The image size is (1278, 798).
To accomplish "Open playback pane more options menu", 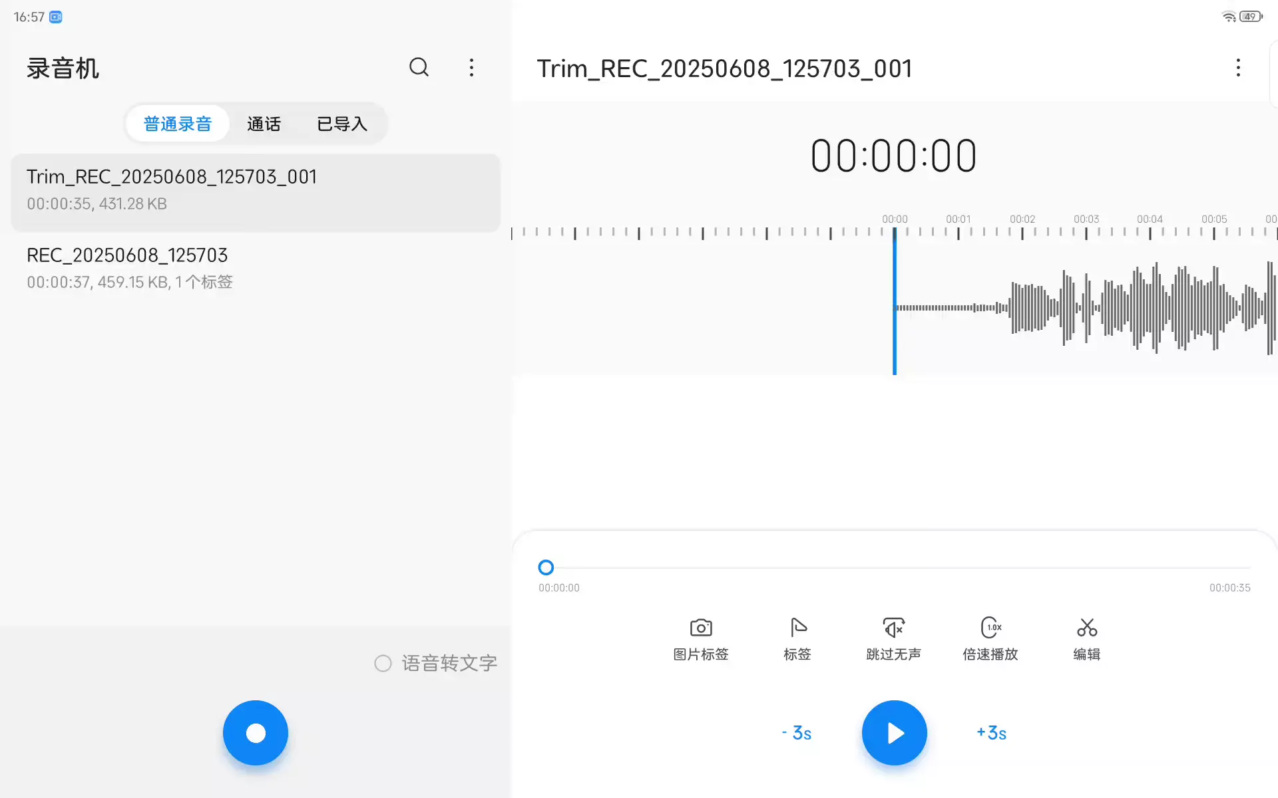I will 1238,67.
